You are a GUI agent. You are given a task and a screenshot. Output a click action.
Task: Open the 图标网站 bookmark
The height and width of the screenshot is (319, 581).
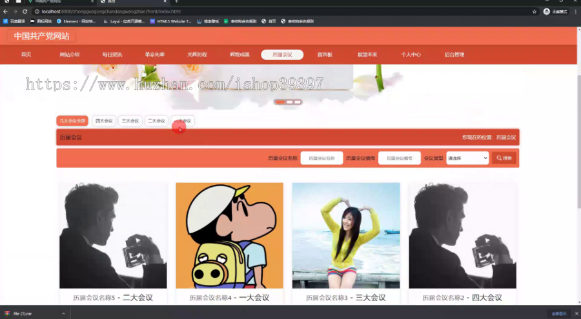pos(41,21)
